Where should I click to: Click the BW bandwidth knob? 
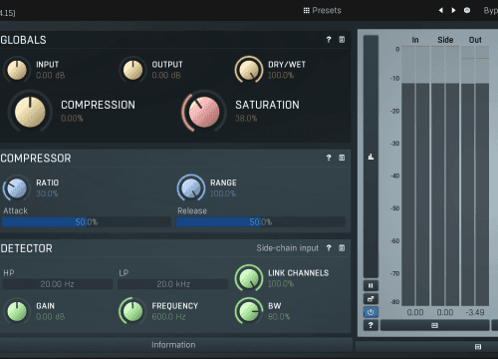pos(249,311)
